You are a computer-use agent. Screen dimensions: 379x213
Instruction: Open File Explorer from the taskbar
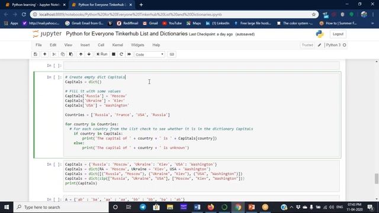click(170, 207)
